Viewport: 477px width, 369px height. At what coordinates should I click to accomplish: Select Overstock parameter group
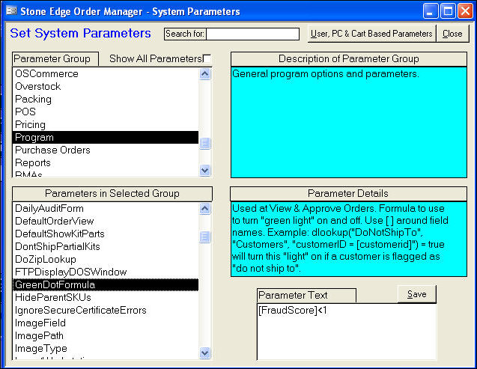pos(106,87)
